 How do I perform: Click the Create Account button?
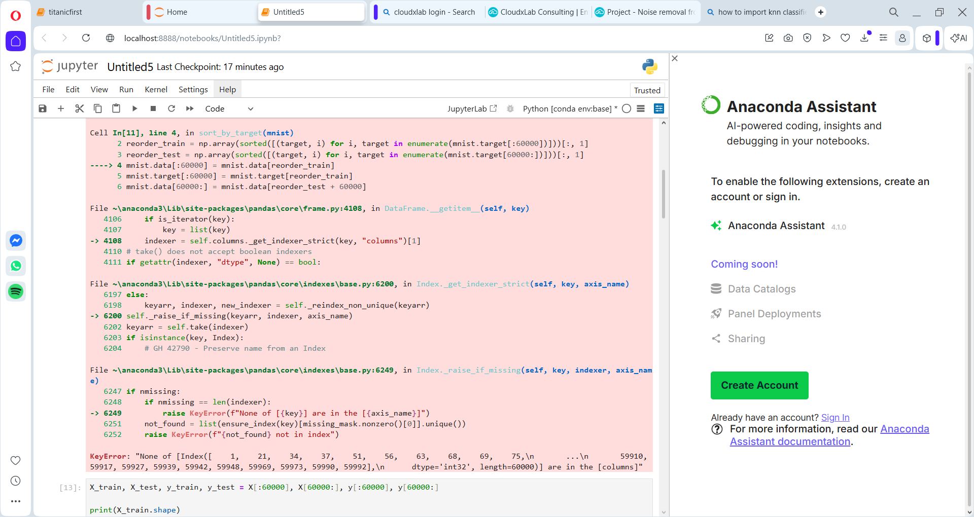[x=759, y=385]
